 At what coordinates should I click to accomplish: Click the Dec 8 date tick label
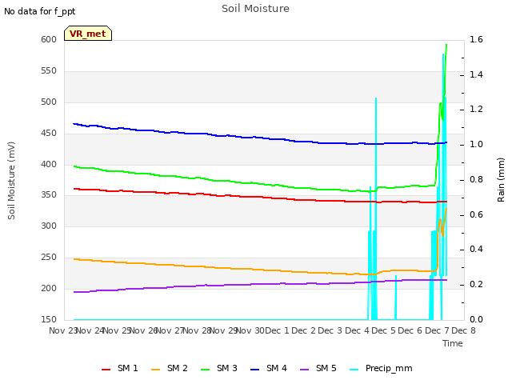tap(464, 330)
